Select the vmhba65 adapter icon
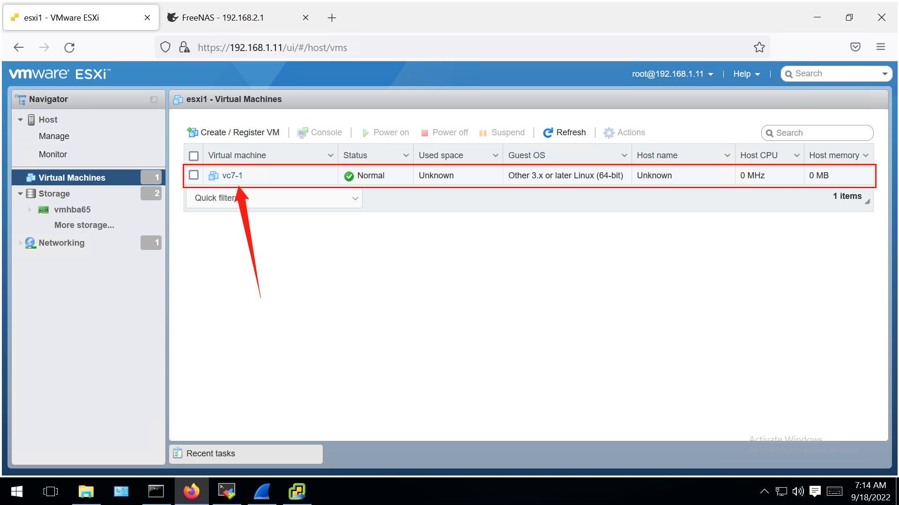Image resolution: width=899 pixels, height=505 pixels. 44,210
